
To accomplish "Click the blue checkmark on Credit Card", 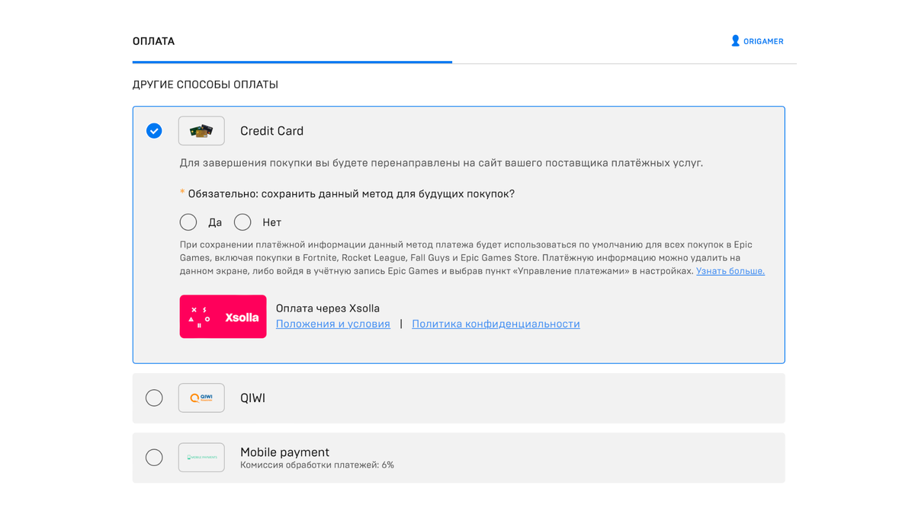I will coord(154,131).
